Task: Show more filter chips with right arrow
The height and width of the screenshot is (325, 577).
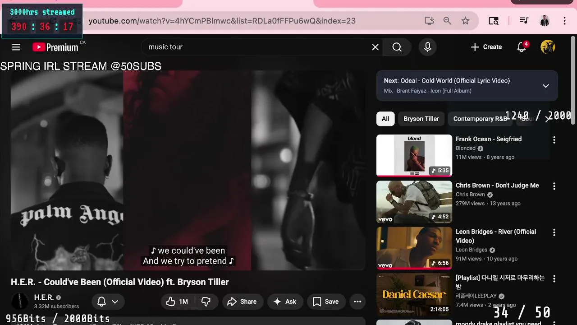Action: coord(548,119)
